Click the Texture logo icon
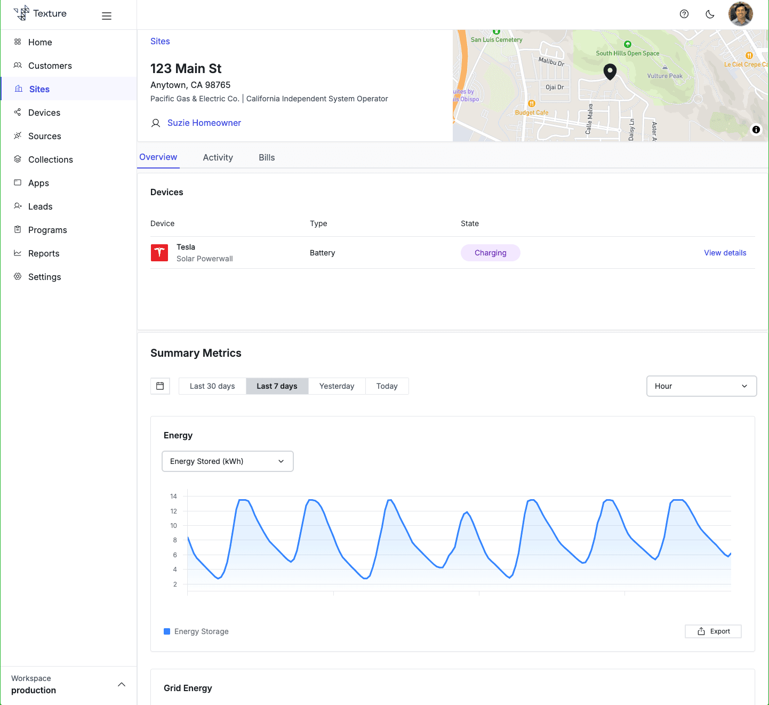769x705 pixels. tap(22, 13)
